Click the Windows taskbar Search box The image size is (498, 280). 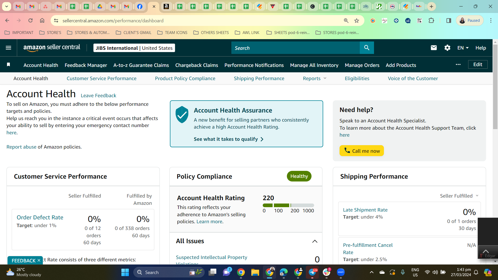click(x=169, y=272)
